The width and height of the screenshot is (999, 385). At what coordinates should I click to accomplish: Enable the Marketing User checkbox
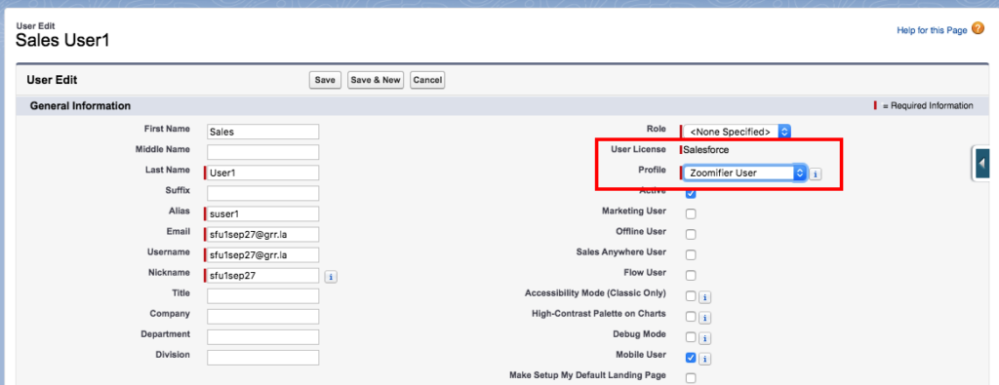(691, 213)
